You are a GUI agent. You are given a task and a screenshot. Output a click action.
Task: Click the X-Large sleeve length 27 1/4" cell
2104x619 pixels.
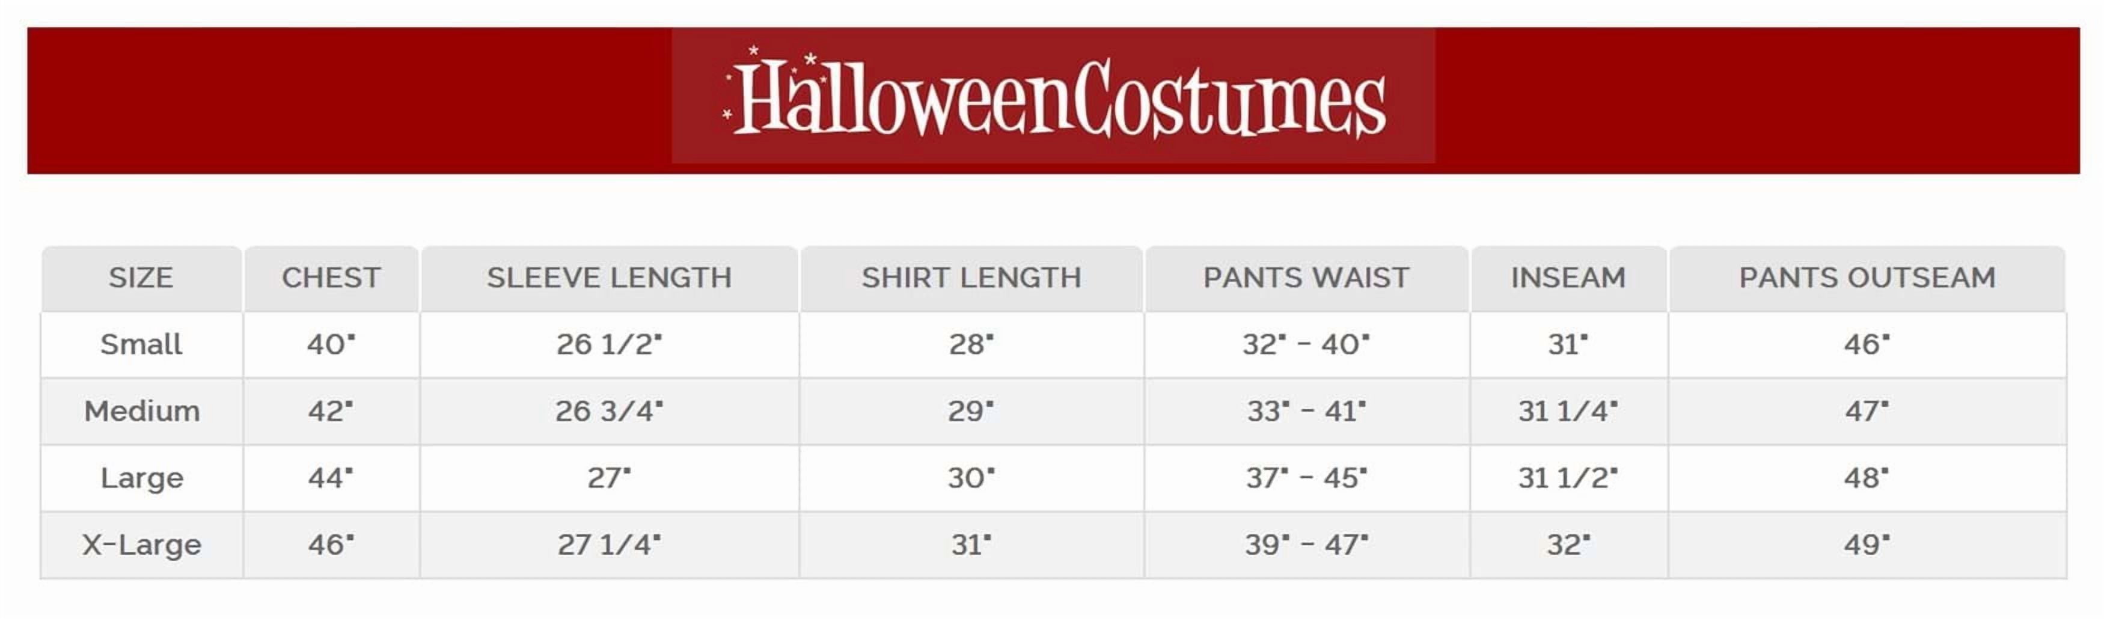coord(610,544)
